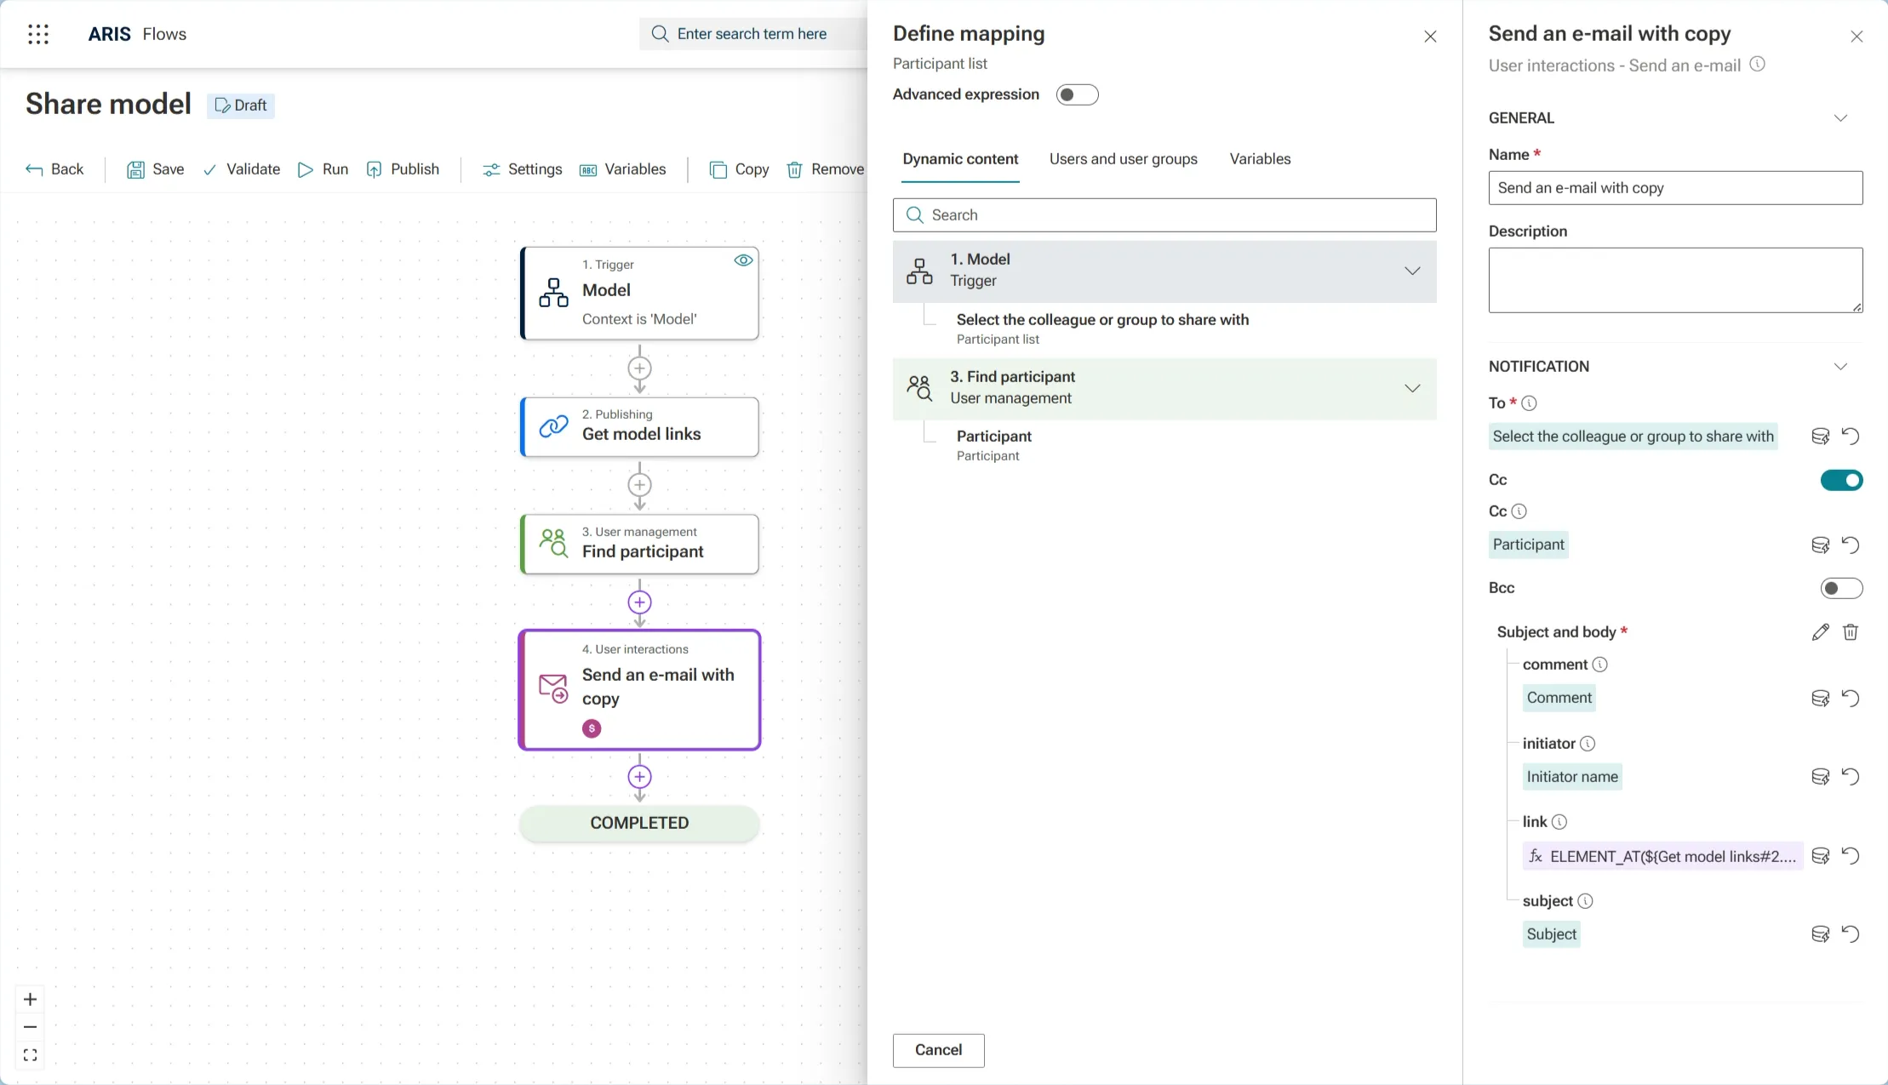1888x1085 pixels.
Task: Click the Save toolbar icon
Action: pyautogui.click(x=135, y=169)
